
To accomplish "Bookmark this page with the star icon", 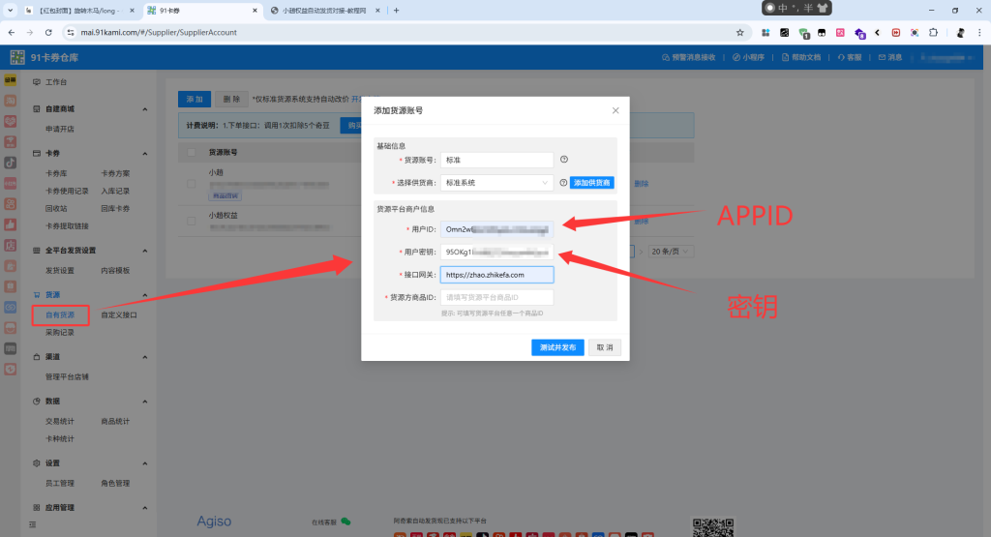I will (739, 32).
